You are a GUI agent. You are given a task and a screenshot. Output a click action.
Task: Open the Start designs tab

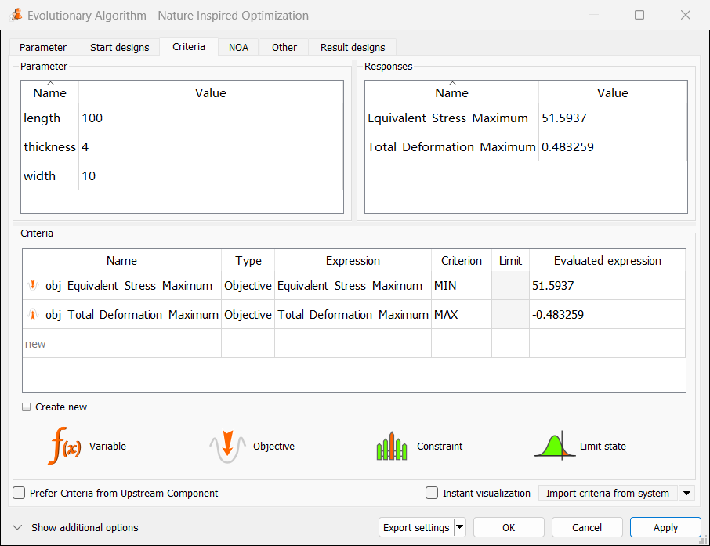[120, 47]
